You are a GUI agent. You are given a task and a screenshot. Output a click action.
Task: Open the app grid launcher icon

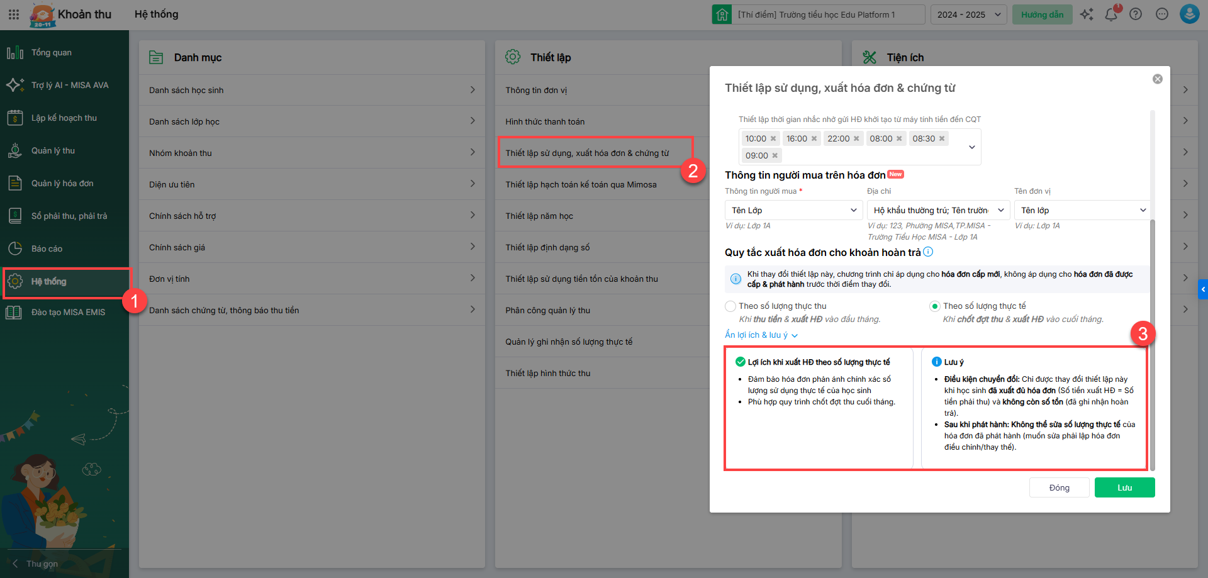coord(14,14)
